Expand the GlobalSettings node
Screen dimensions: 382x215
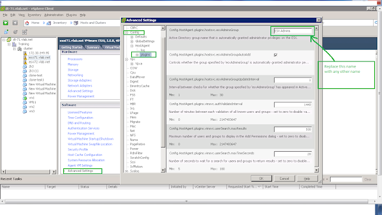click(132, 41)
